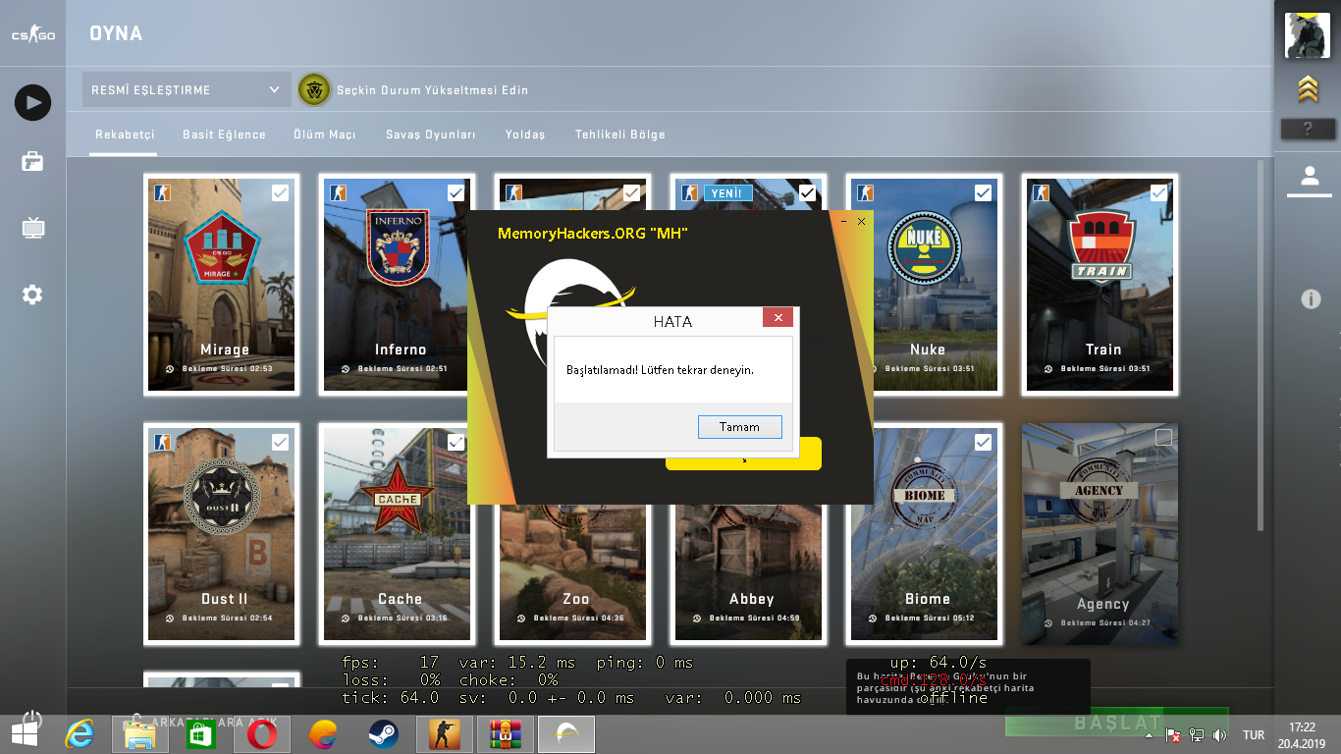This screenshot has height=754, width=1341.
Task: Switch to the Rekabetçi tab
Action: coord(125,135)
